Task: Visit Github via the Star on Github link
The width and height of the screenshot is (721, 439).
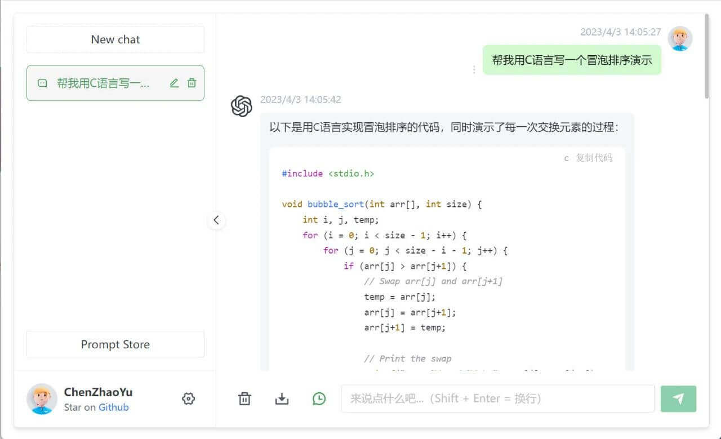Action: (x=114, y=407)
